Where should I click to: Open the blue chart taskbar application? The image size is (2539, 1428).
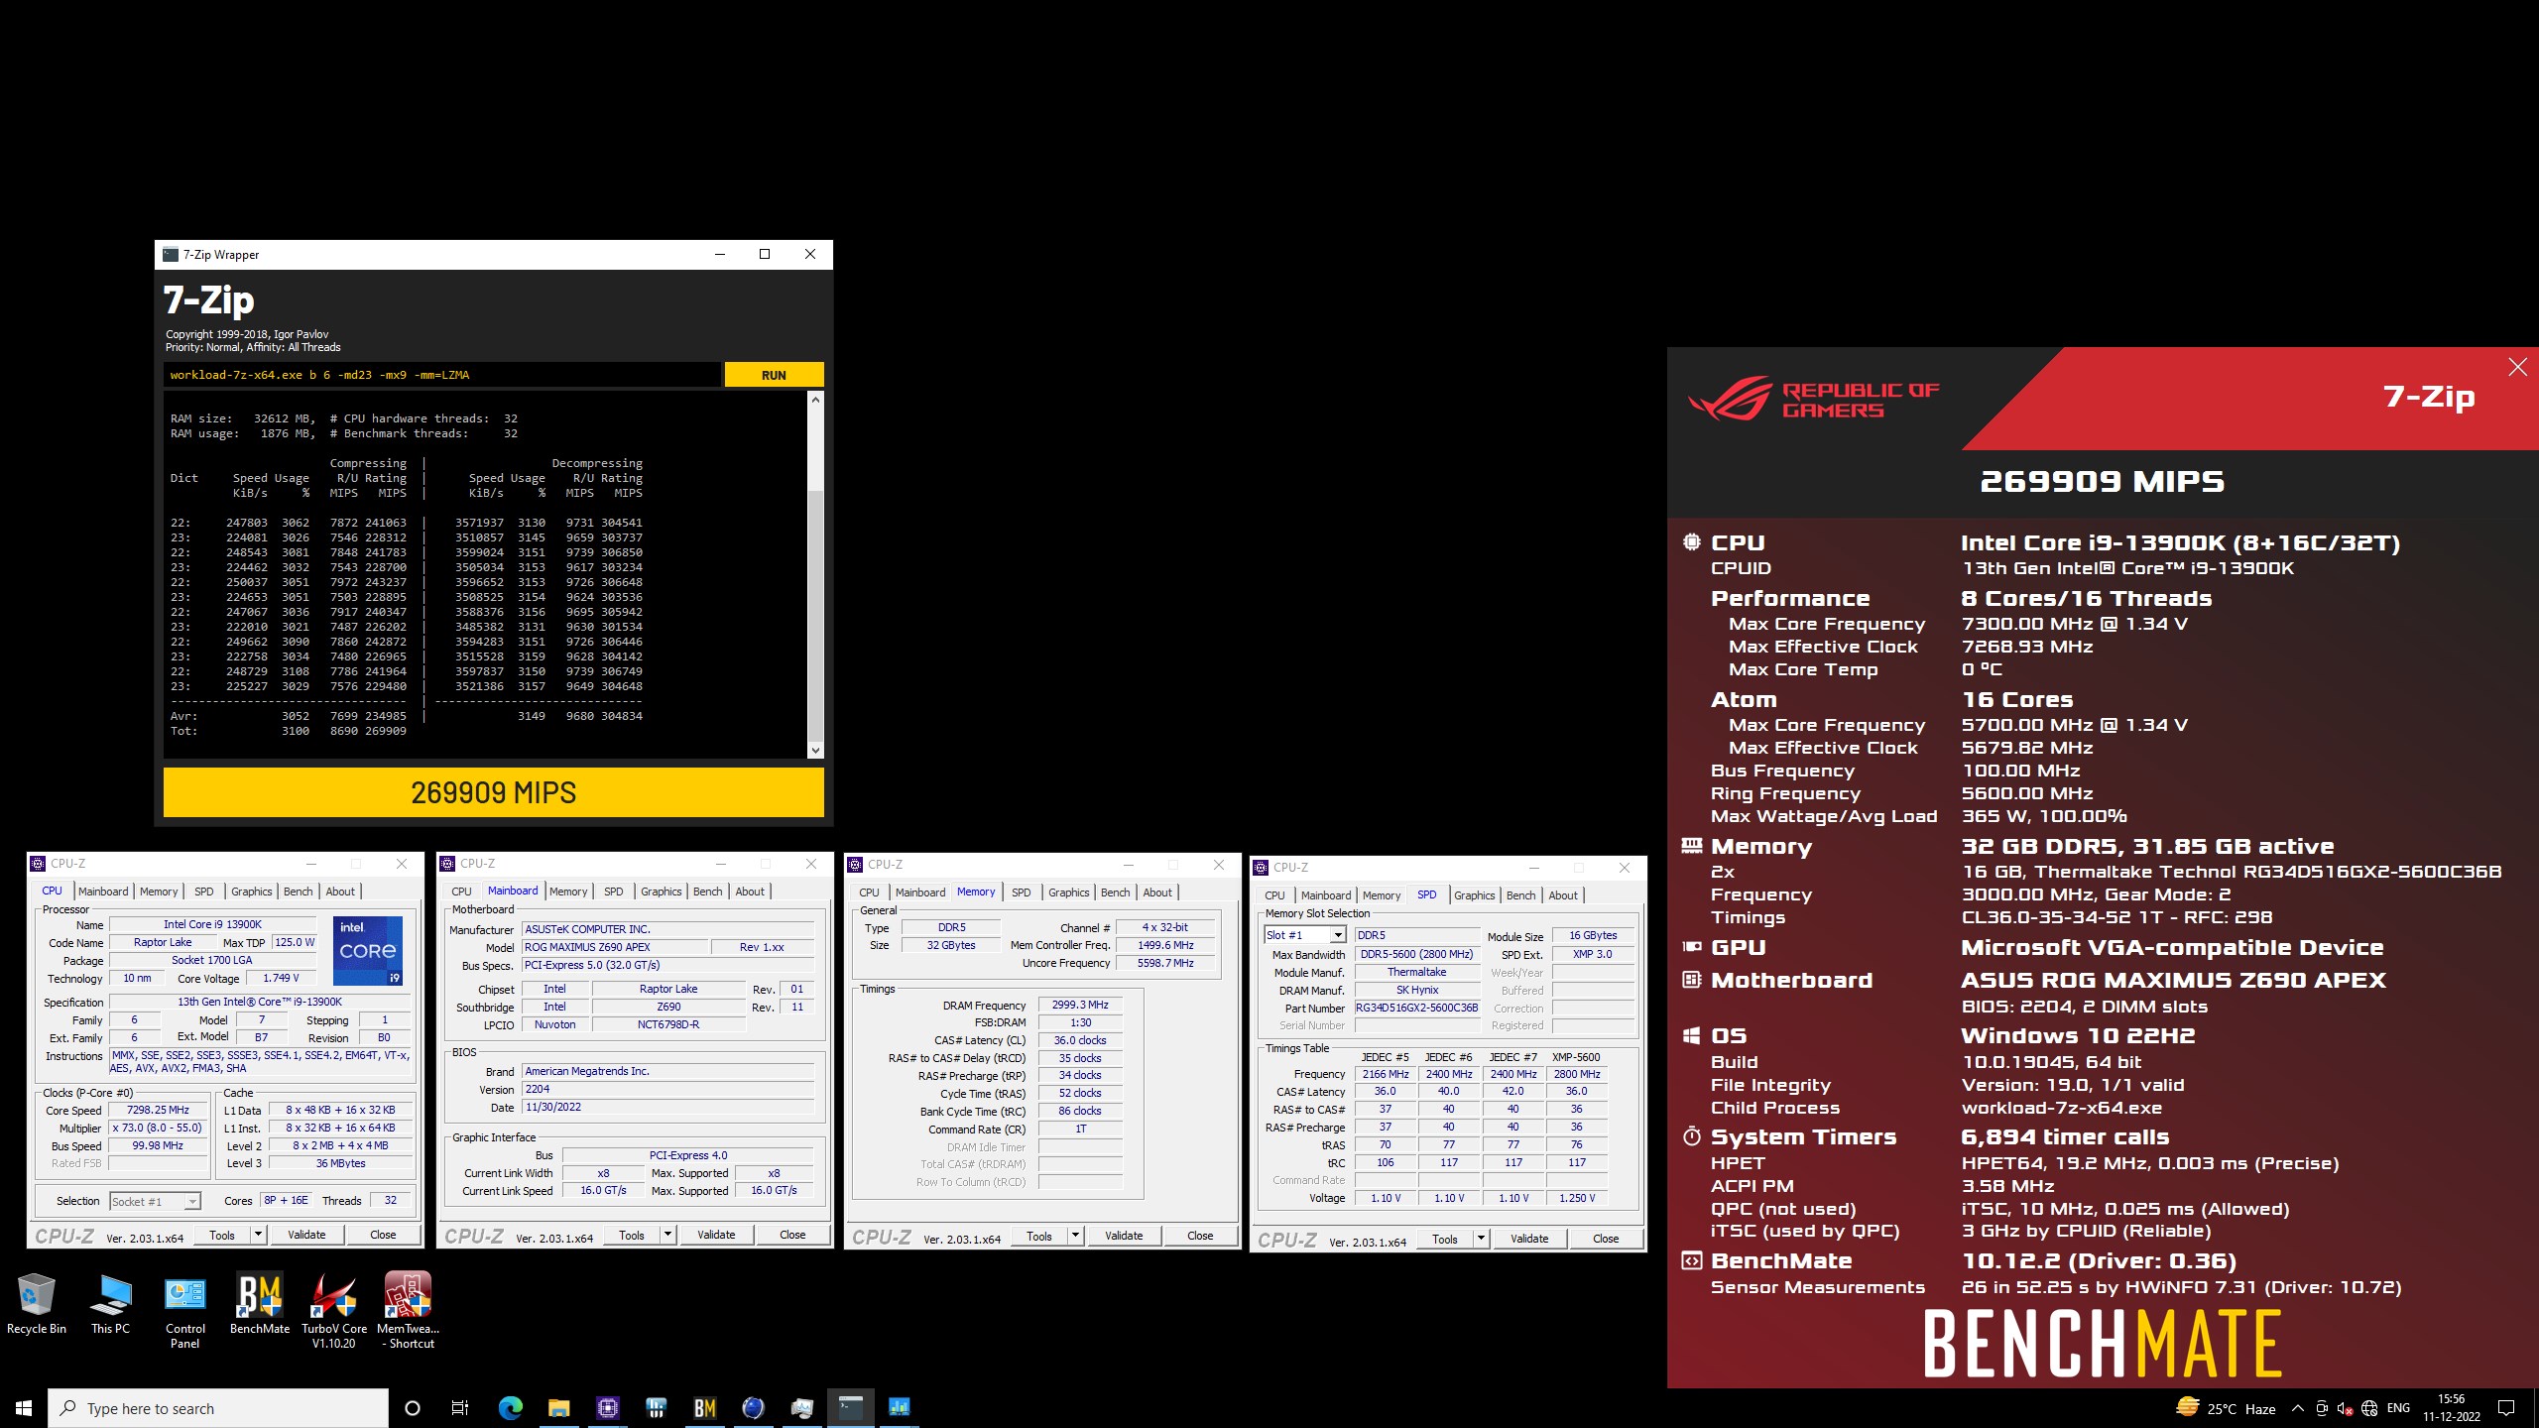pyautogui.click(x=899, y=1408)
